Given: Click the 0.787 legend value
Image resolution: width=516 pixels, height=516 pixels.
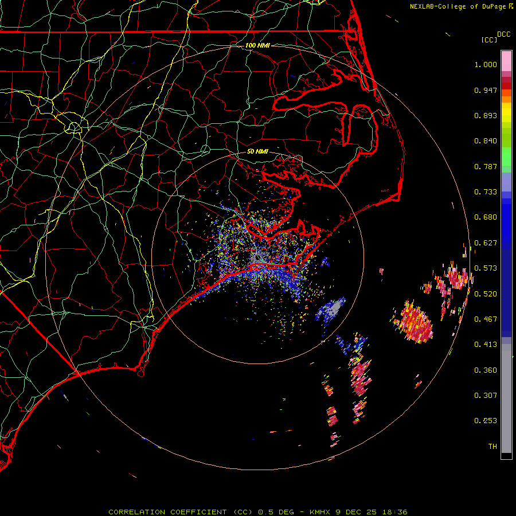Looking at the screenshot, I should (x=486, y=166).
